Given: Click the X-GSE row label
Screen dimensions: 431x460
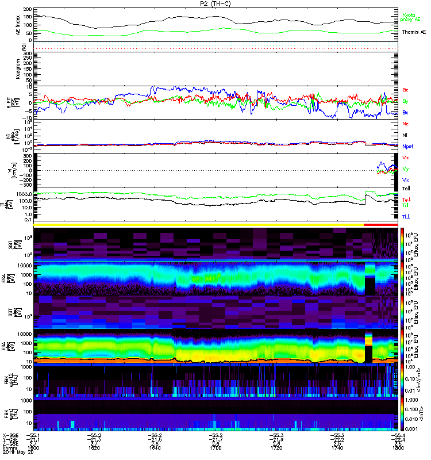Looking at the screenshot, I should pyautogui.click(x=10, y=435).
